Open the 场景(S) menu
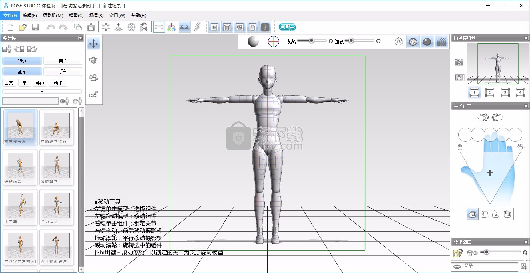Screen dimensions: 530x273 [96, 16]
